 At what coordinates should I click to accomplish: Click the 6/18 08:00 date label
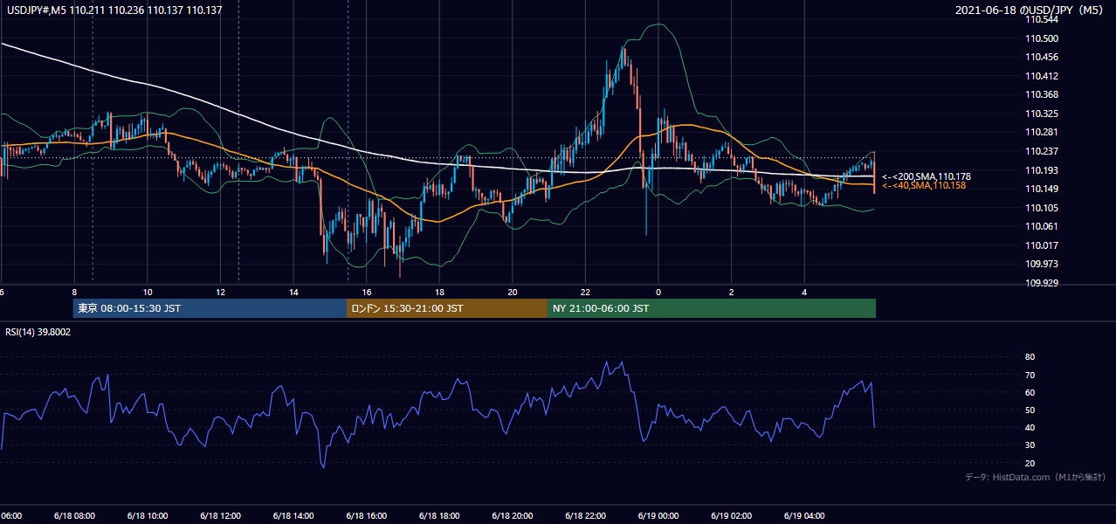[73, 516]
